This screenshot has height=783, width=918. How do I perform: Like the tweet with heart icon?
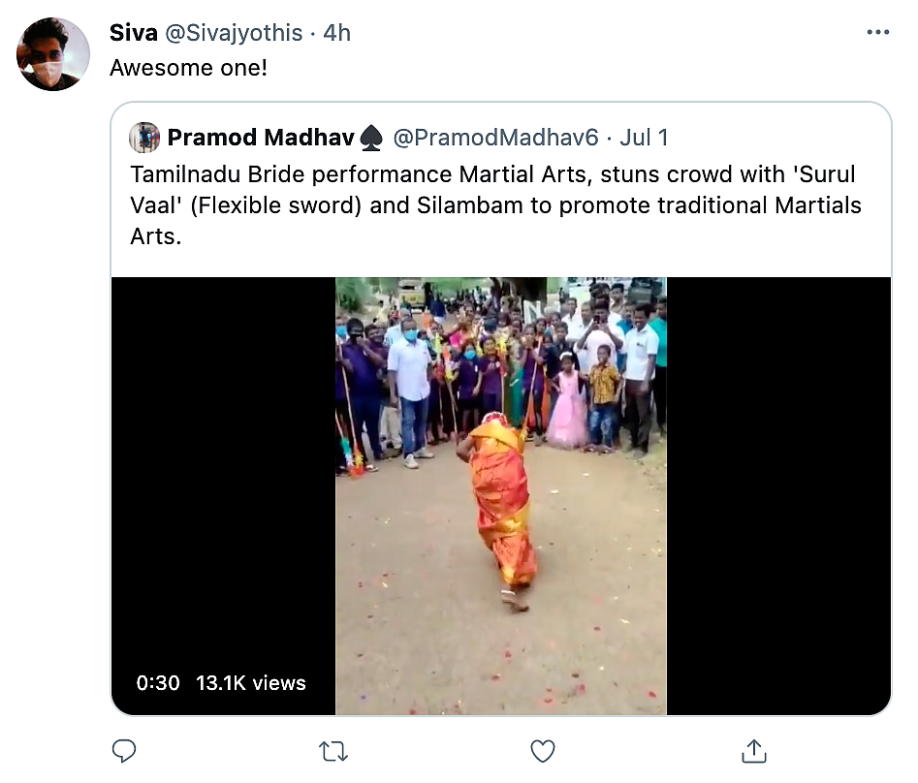tap(543, 751)
